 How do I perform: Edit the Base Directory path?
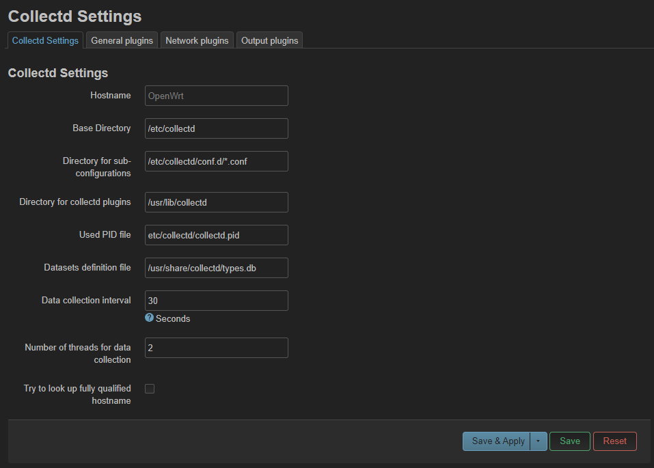pos(216,128)
